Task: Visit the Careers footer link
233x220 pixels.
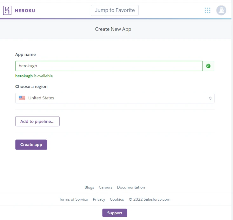Action: (x=105, y=187)
